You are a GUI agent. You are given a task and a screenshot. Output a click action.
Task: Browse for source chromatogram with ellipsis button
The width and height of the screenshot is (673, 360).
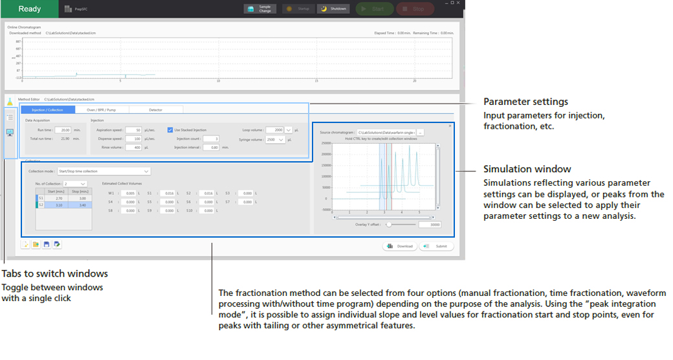click(421, 132)
